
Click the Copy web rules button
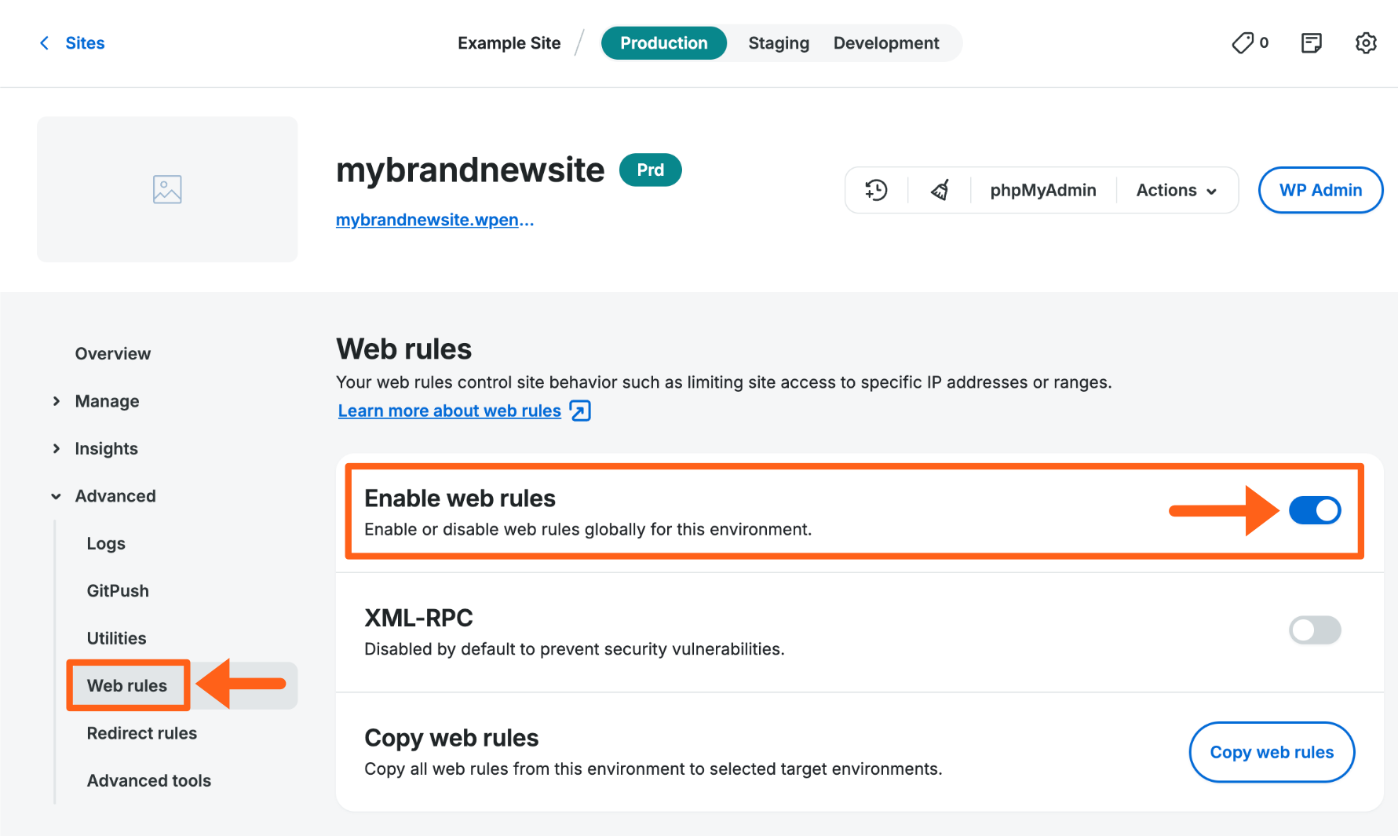click(1271, 751)
